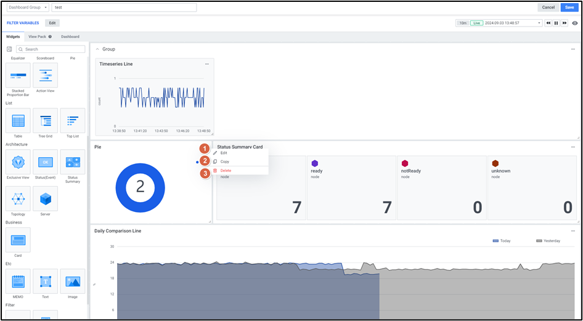Click the Cancel button

(548, 7)
